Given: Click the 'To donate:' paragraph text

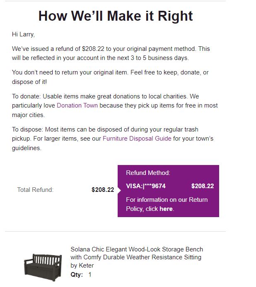Looking at the screenshot, I should tap(115, 105).
